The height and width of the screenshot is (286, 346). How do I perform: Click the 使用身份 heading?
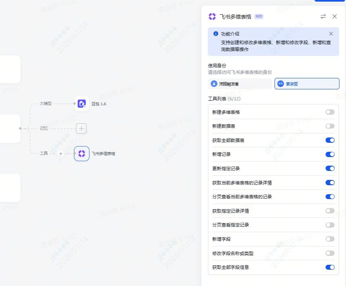217,66
